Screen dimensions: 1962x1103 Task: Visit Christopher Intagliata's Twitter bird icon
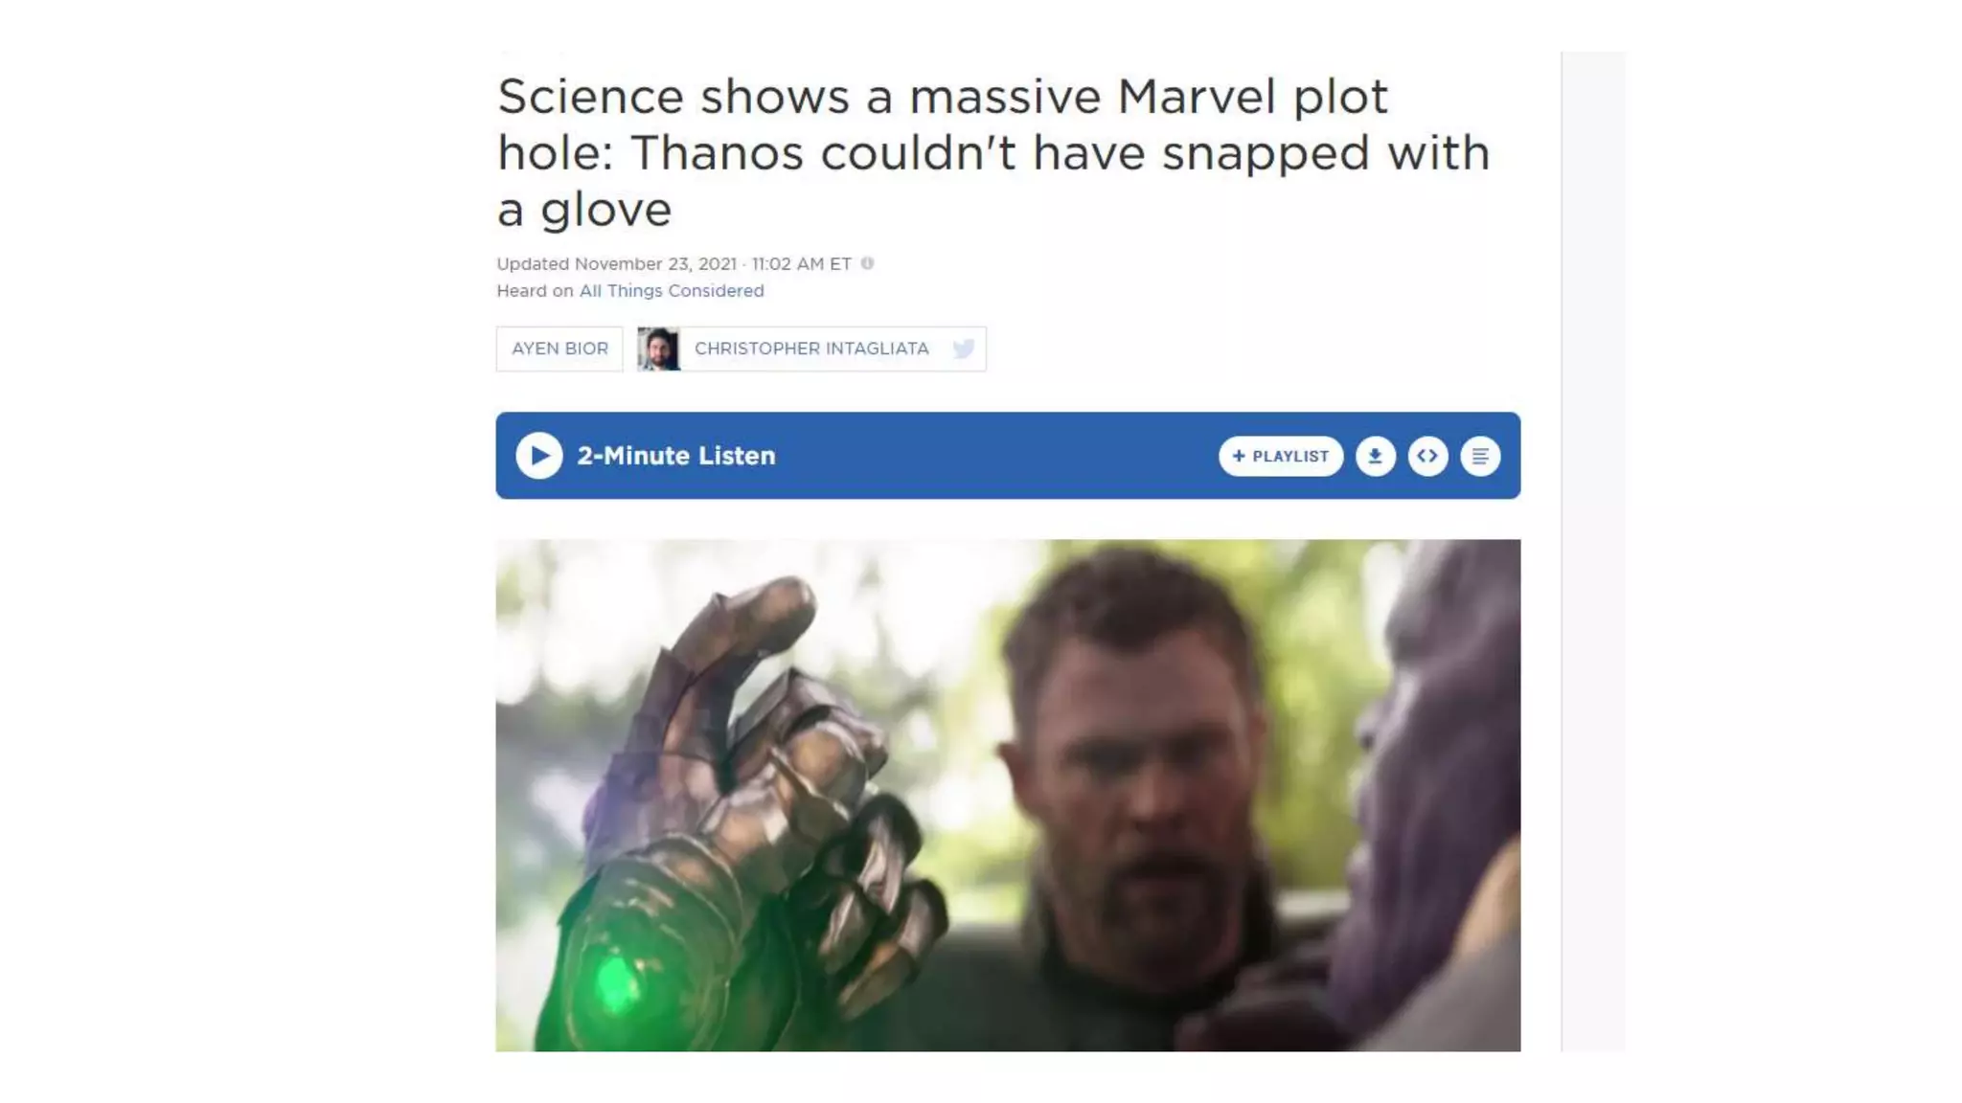(x=964, y=349)
